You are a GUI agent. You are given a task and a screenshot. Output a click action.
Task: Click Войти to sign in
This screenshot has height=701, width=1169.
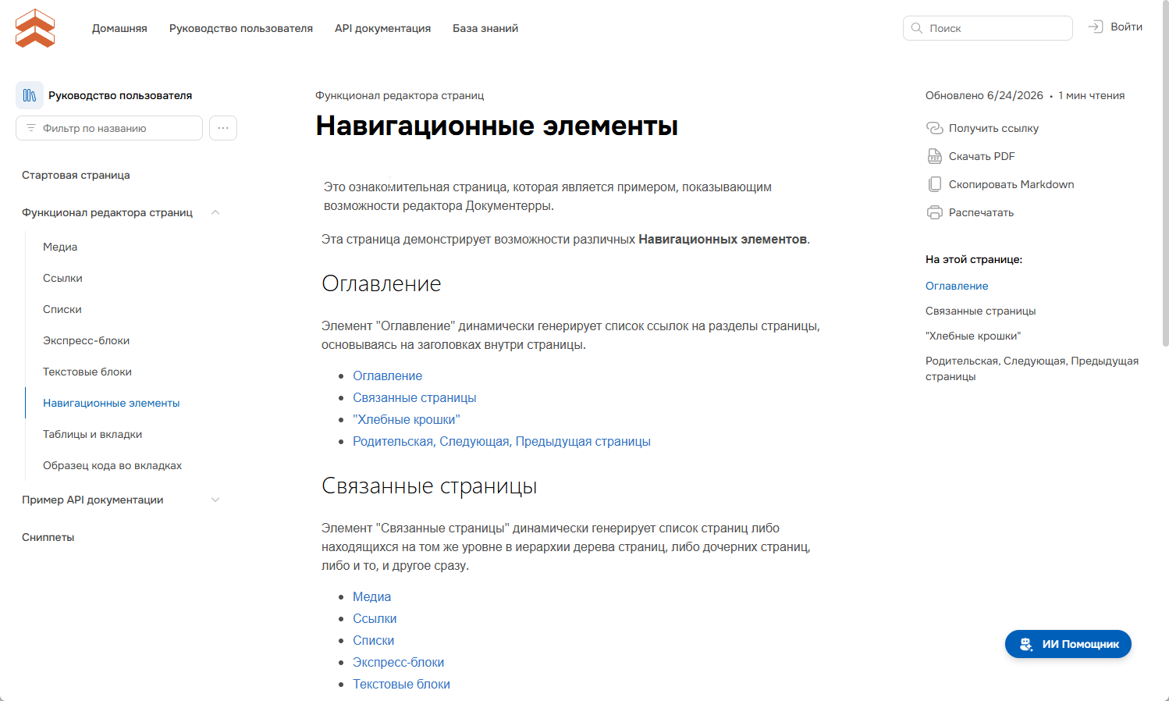tap(1126, 27)
